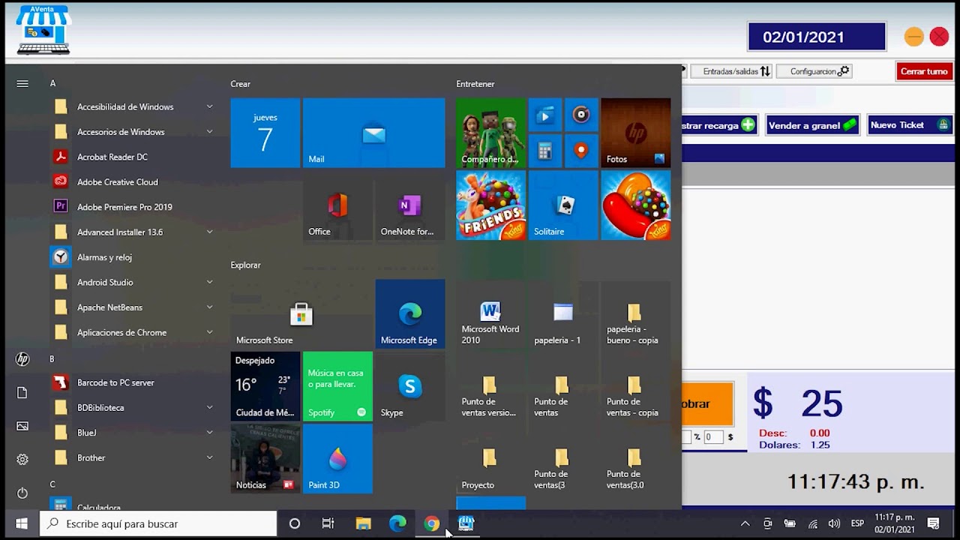The image size is (960, 540).
Task: Click Cerrar turno in AVenta window
Action: coord(924,71)
